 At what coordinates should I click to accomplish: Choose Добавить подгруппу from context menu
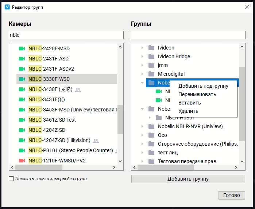click(x=203, y=86)
